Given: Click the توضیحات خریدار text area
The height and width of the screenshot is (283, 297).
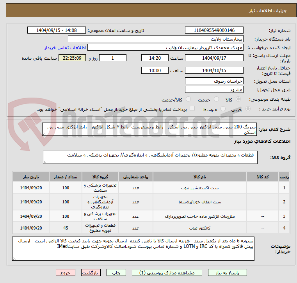Looking at the screenshot, I should pyautogui.click(x=133, y=249).
